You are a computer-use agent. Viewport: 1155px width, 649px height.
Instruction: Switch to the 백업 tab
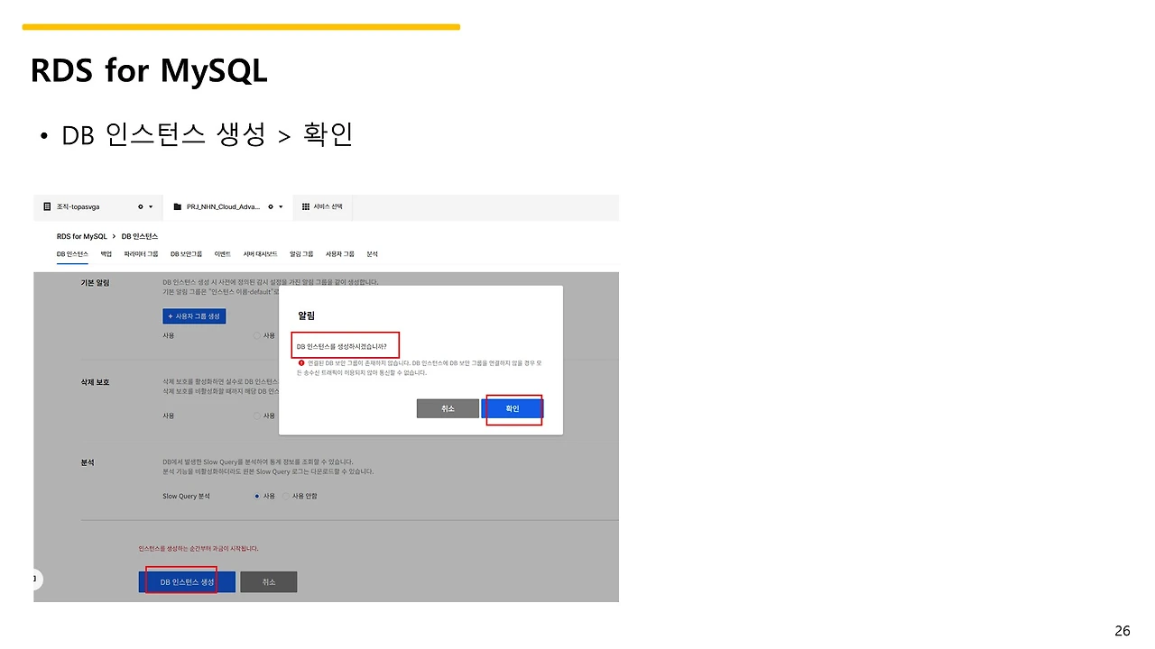point(106,253)
